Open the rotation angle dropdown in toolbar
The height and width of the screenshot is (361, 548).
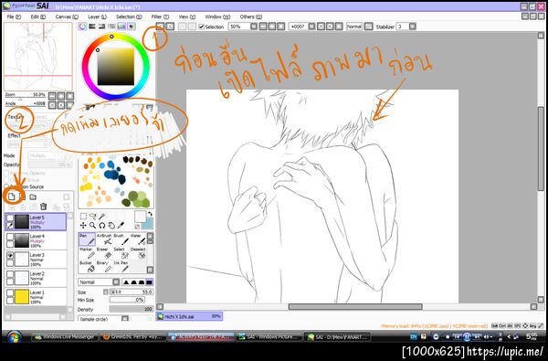coord(311,27)
